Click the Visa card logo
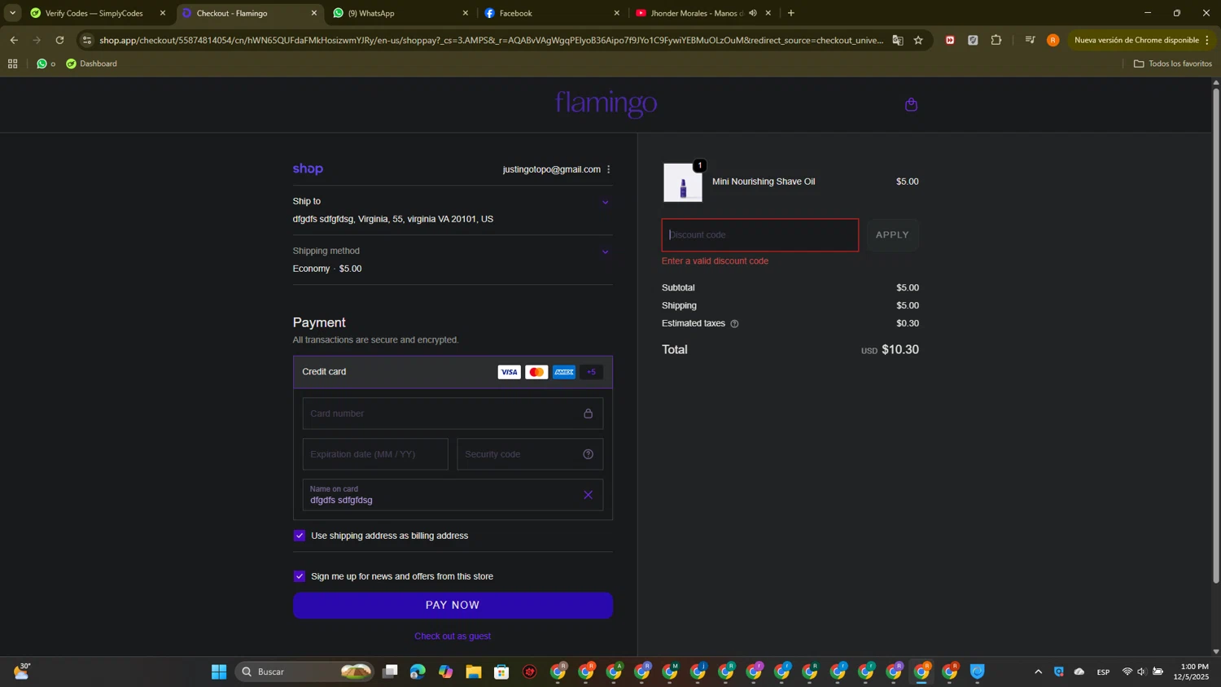This screenshot has width=1221, height=687. (510, 372)
